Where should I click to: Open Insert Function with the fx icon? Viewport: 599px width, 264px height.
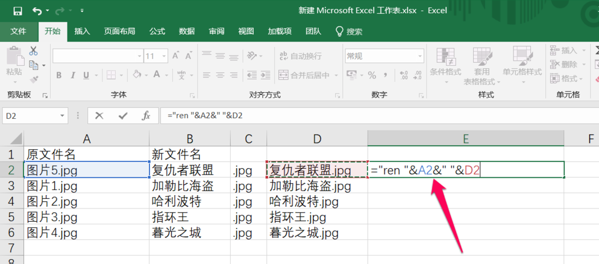(x=146, y=116)
